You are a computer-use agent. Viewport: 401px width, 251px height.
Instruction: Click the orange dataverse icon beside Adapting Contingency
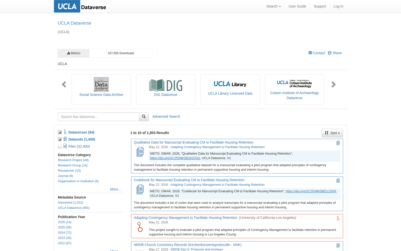(140, 227)
